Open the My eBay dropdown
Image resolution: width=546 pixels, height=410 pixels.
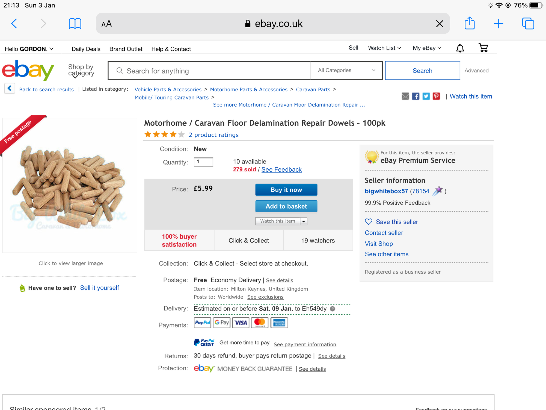(x=427, y=48)
